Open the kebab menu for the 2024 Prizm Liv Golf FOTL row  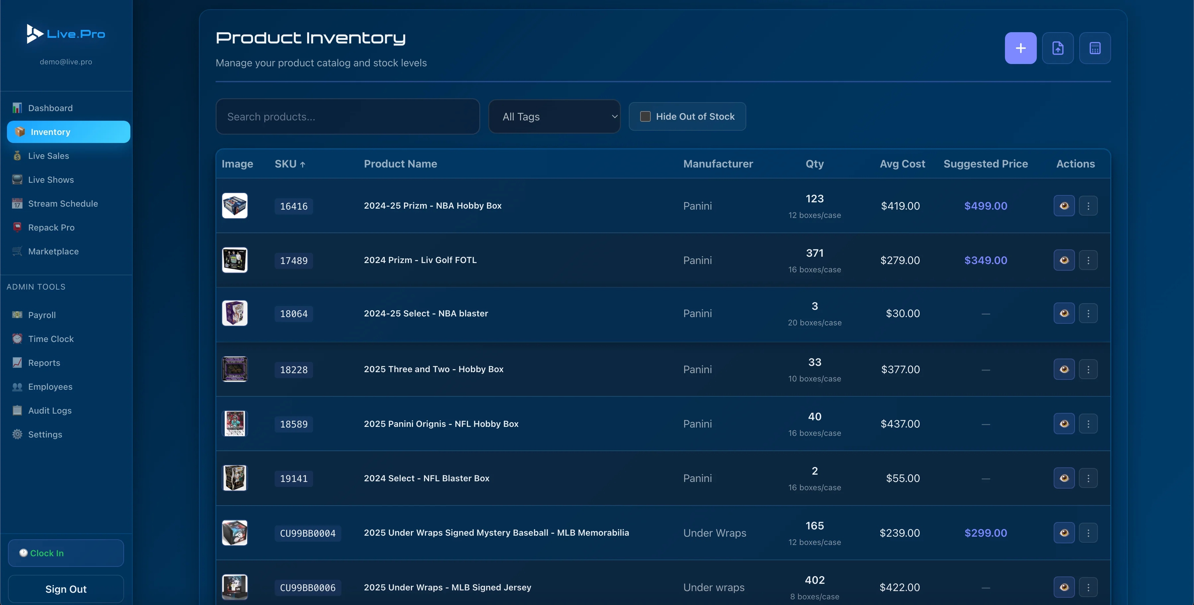[1089, 260]
